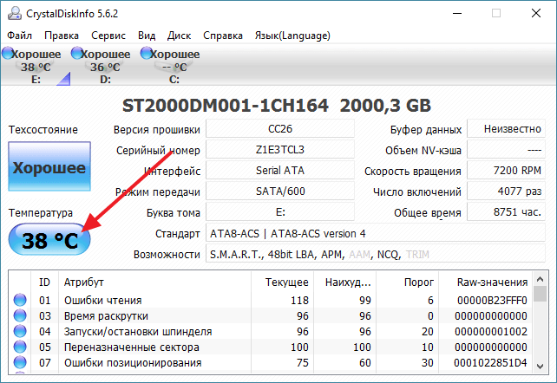Click the Хорошее health status button
This screenshot has width=557, height=383.
click(49, 168)
